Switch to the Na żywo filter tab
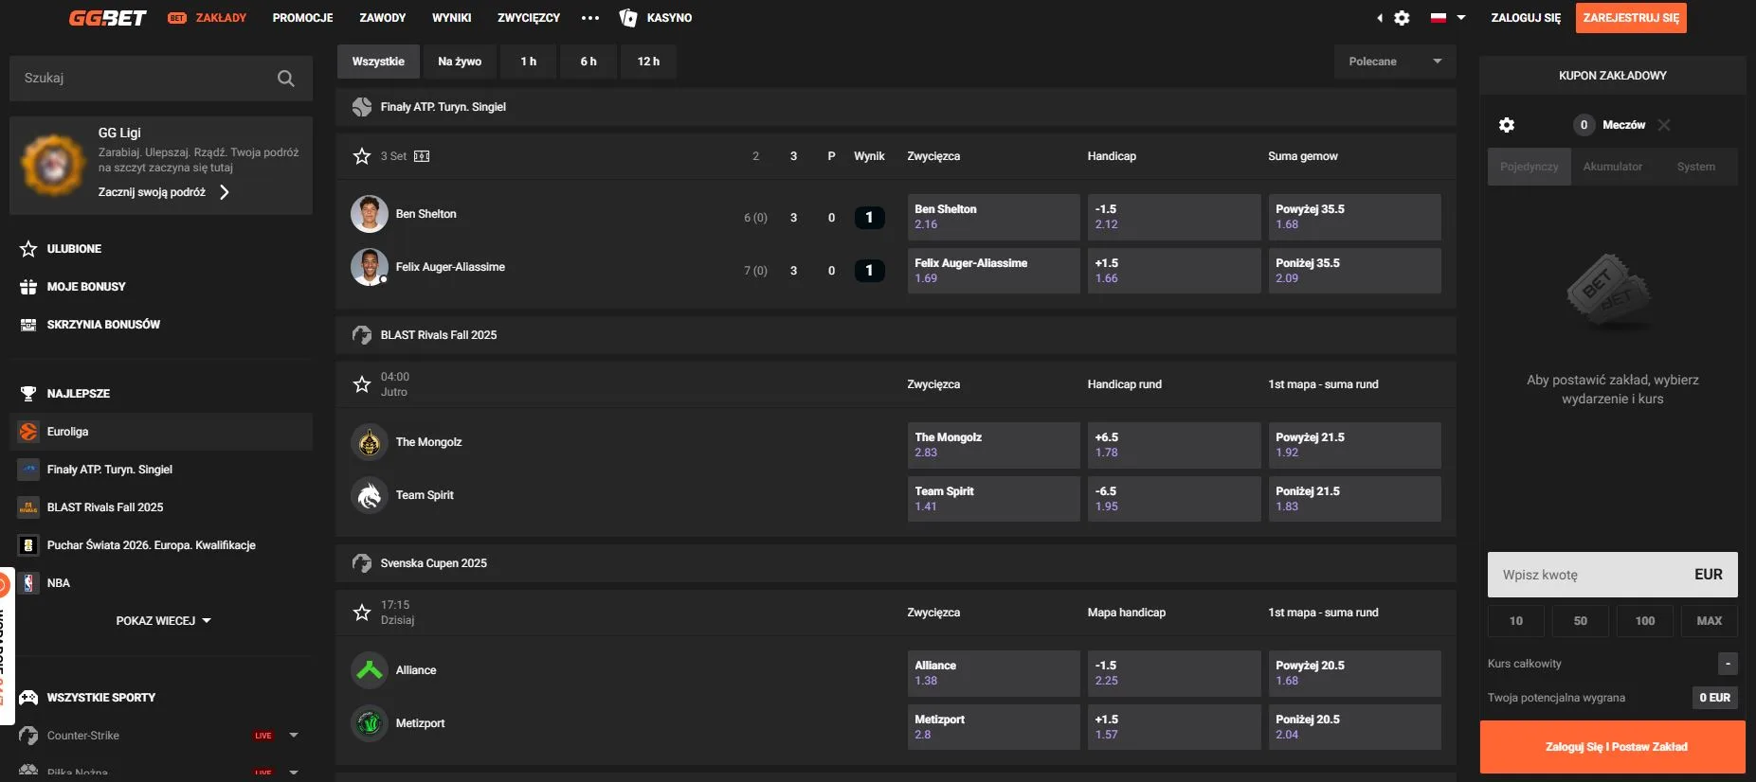The height and width of the screenshot is (782, 1756). (460, 62)
